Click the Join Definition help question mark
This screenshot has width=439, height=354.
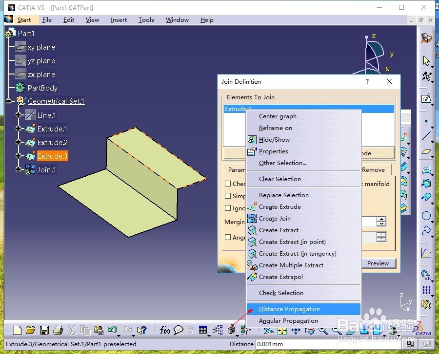[x=367, y=81]
